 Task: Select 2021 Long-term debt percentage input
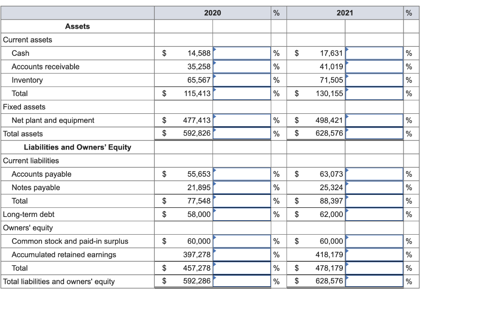point(374,214)
